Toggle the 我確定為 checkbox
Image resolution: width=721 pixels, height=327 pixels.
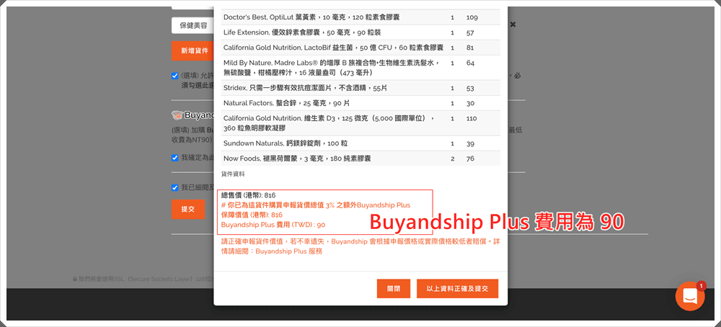click(x=175, y=158)
